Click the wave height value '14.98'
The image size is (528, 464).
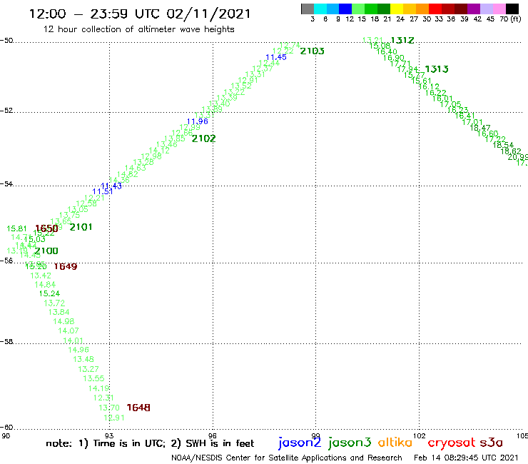point(64,321)
